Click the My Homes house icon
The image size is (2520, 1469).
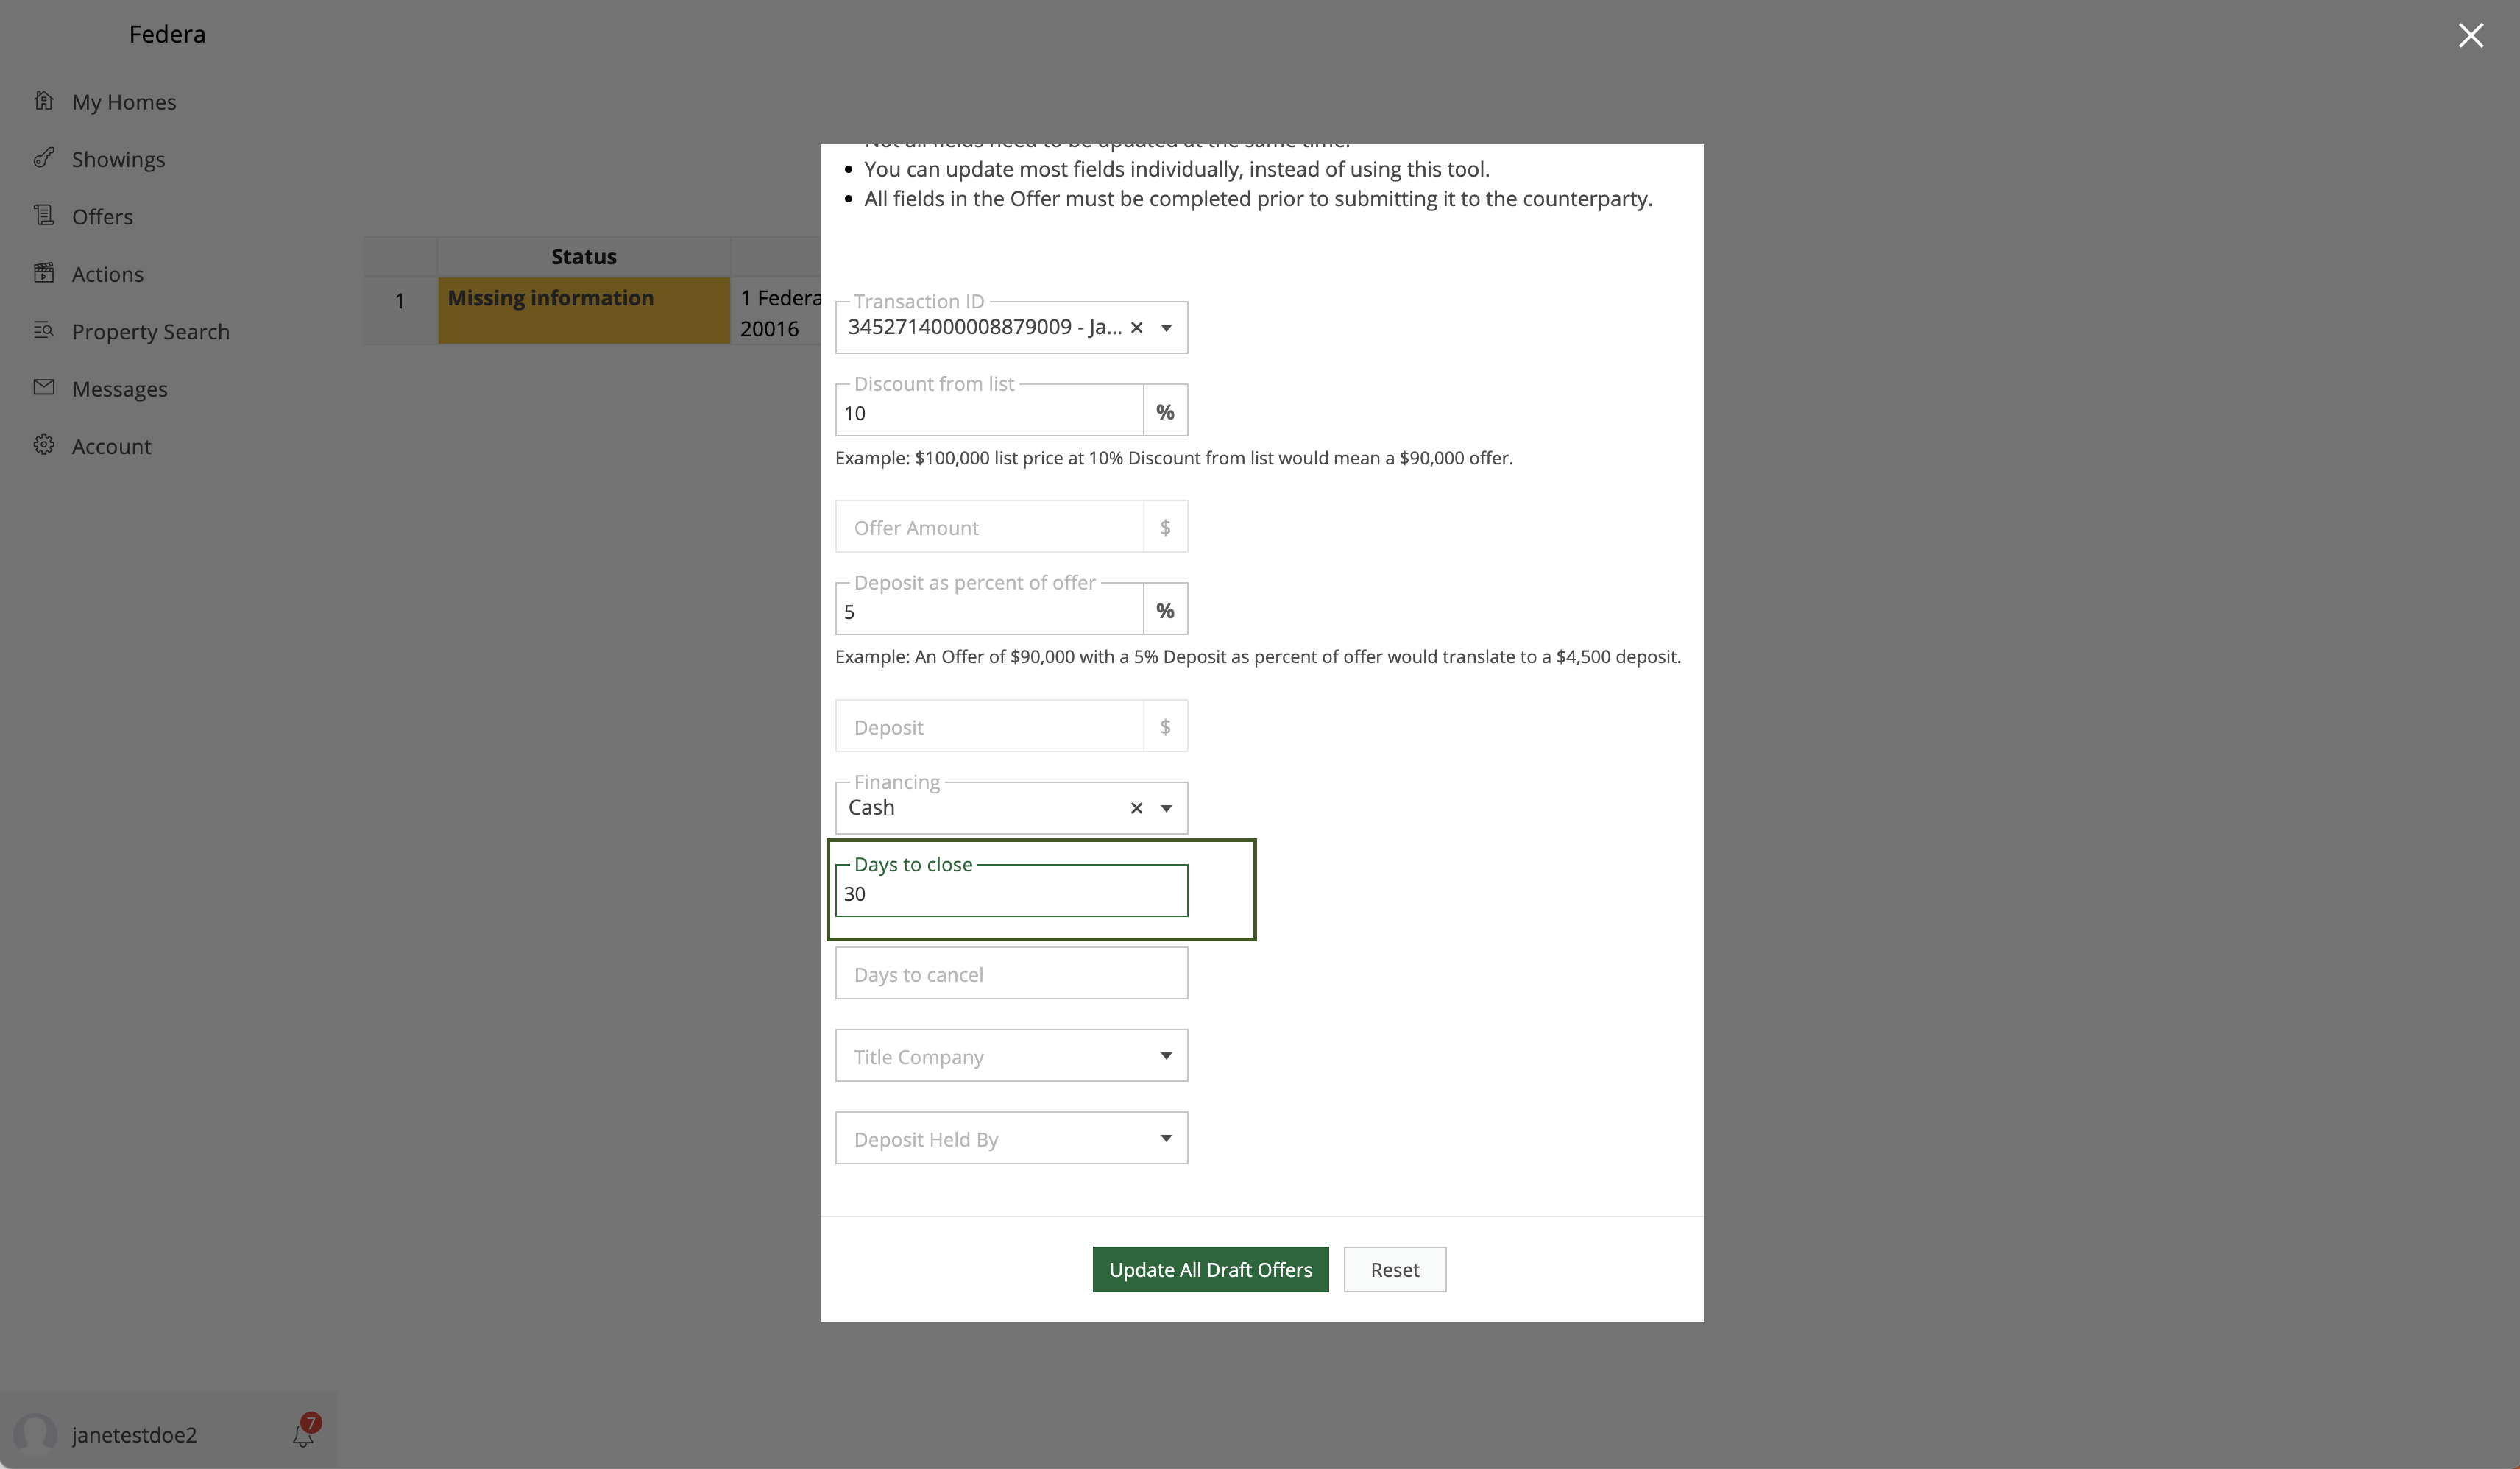pyautogui.click(x=44, y=101)
